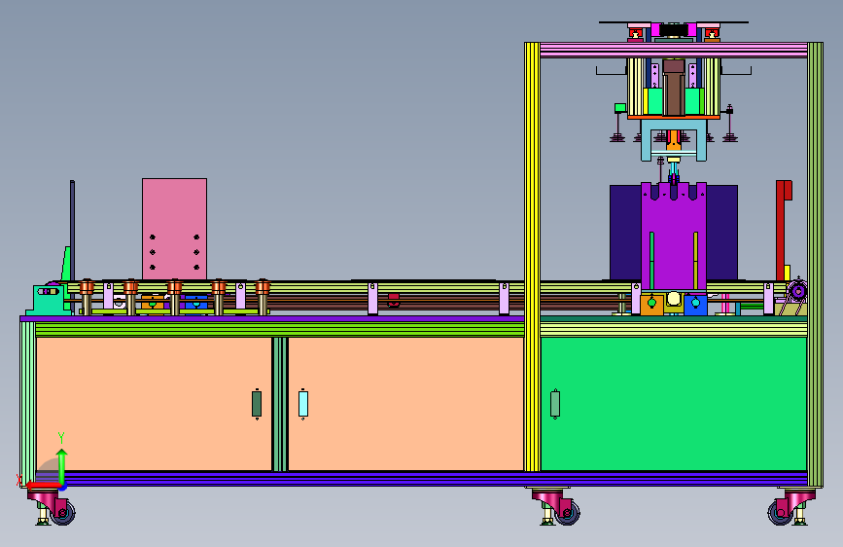Click the small red sensor on the conveyor rail
The image size is (843, 547).
click(394, 300)
